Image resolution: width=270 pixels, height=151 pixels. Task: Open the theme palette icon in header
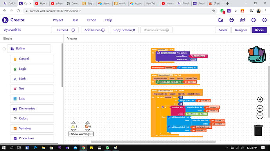pyautogui.click(x=232, y=20)
